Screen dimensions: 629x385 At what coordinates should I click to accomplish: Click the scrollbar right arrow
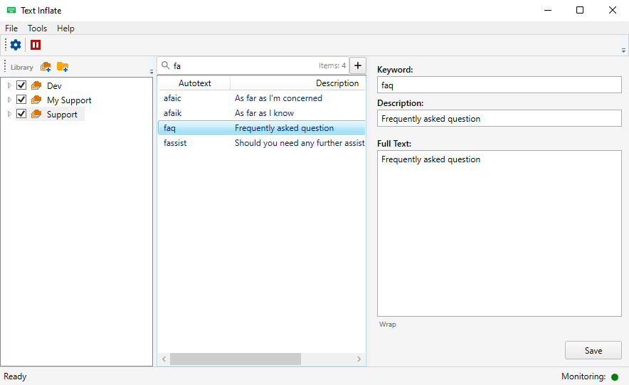click(x=359, y=359)
